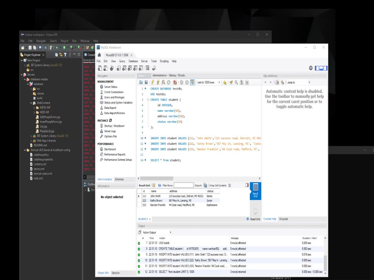The width and height of the screenshot is (374, 280).
Task: Select the Administration - Startup / Shutdown tab
Action: click(x=169, y=76)
